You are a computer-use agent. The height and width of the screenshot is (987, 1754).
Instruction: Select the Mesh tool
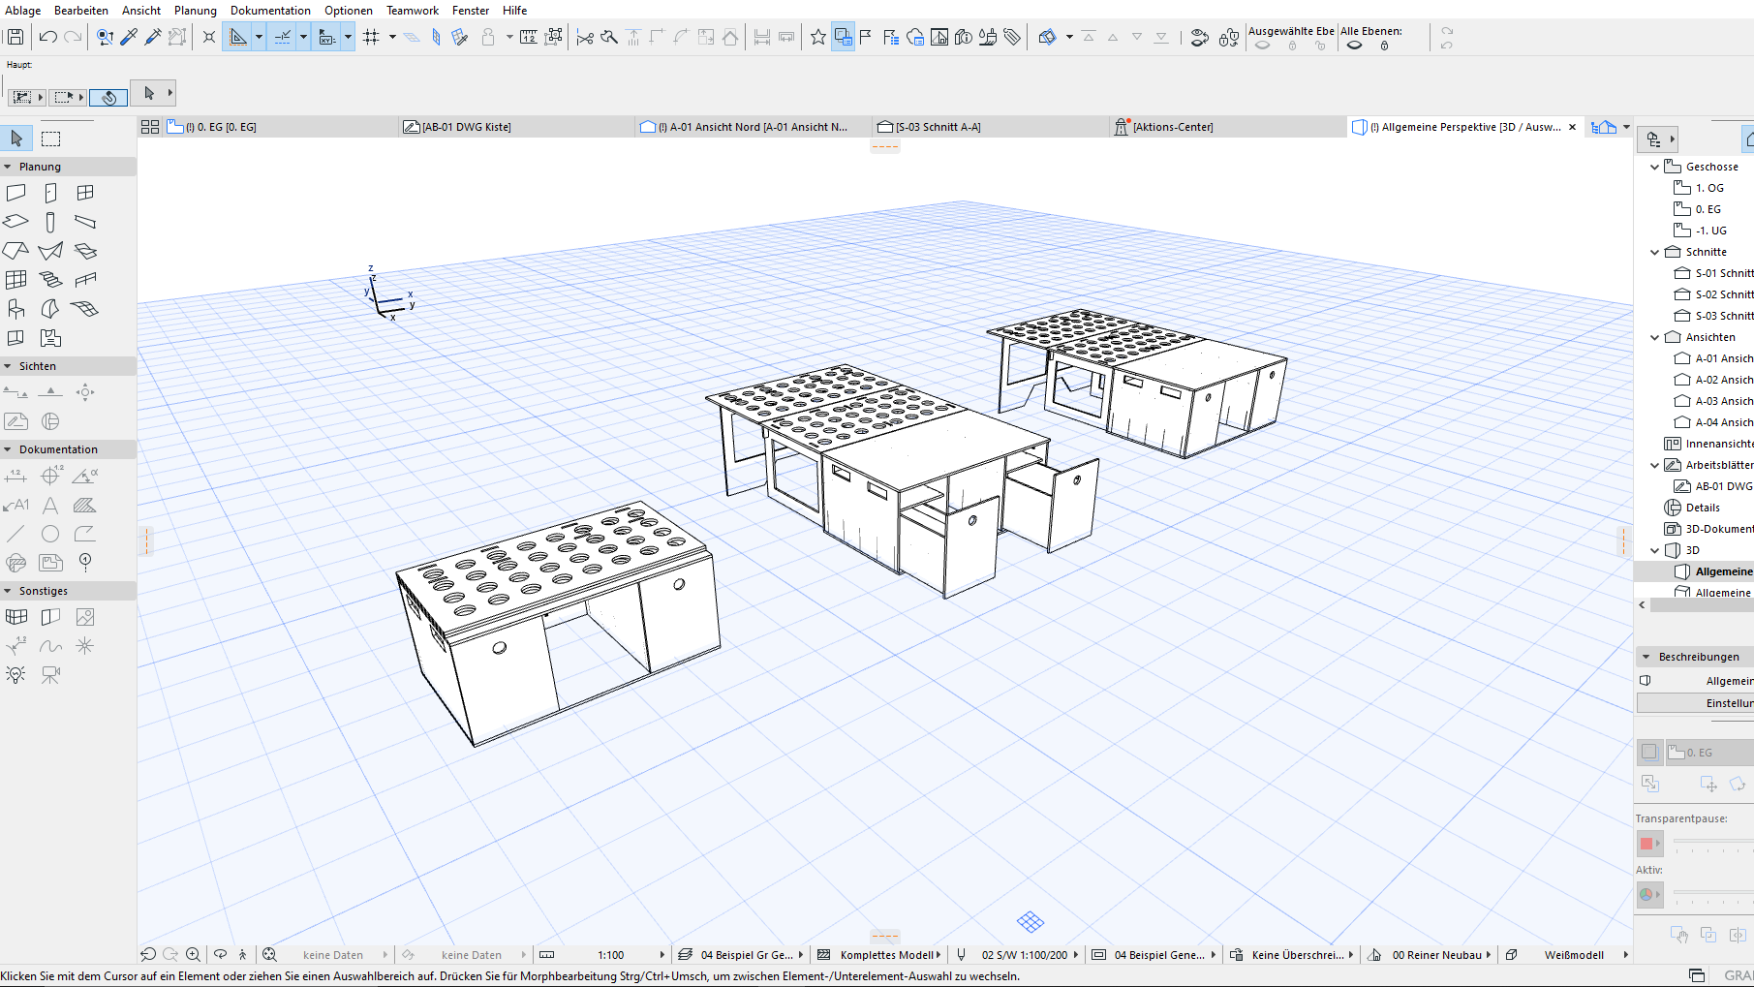tap(85, 309)
